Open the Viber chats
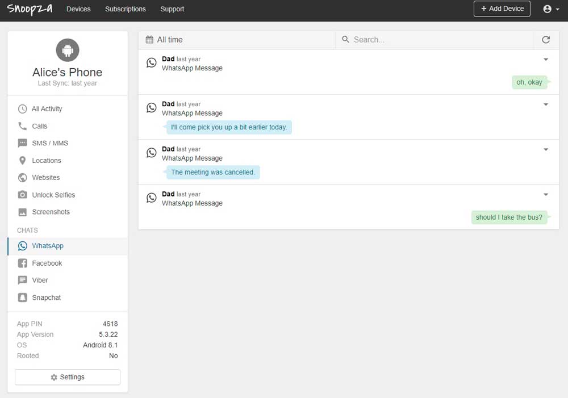 (x=68, y=280)
